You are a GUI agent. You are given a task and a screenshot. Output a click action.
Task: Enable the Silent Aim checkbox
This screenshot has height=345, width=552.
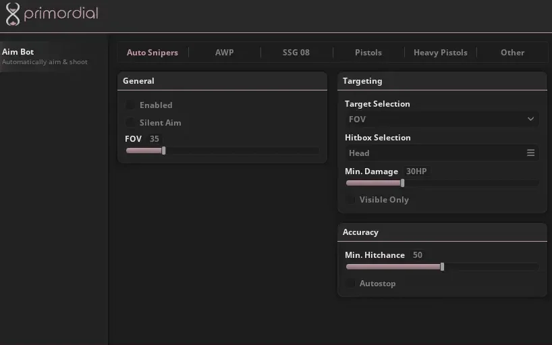130,123
